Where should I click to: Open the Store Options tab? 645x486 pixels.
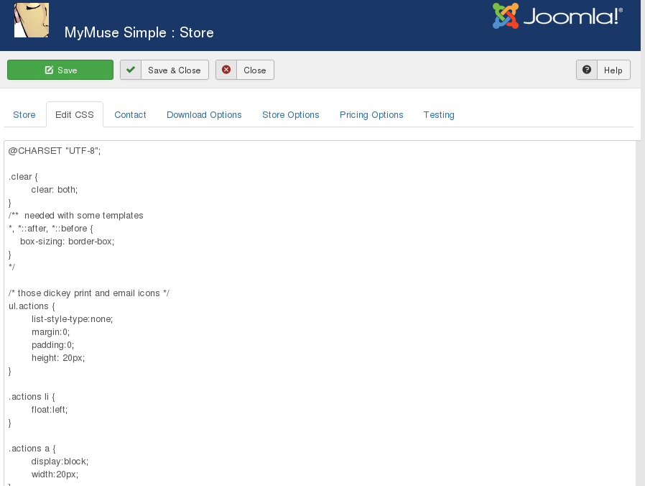pos(291,114)
